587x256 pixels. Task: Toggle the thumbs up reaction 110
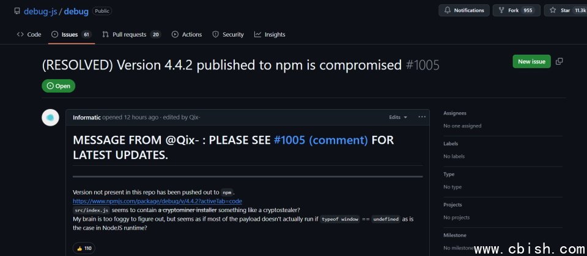[84, 248]
